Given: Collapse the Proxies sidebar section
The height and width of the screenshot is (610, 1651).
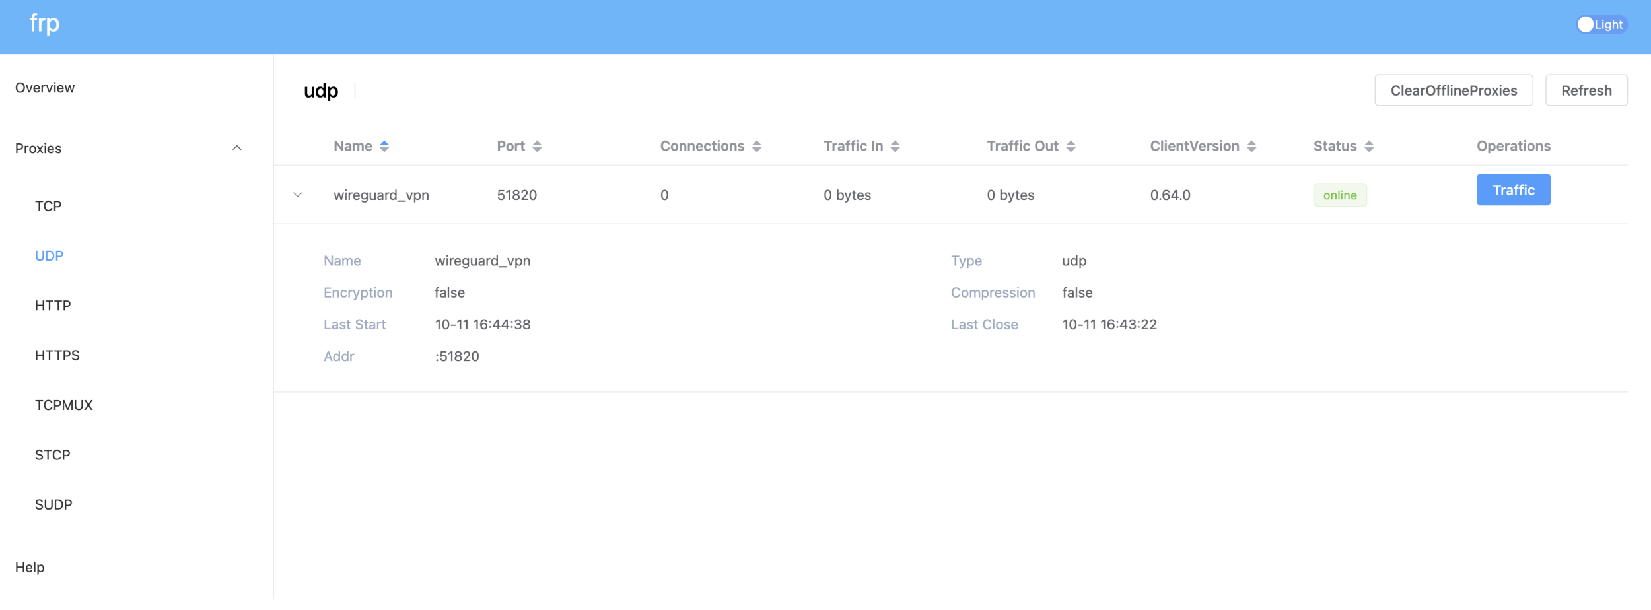Looking at the screenshot, I should [x=236, y=149].
